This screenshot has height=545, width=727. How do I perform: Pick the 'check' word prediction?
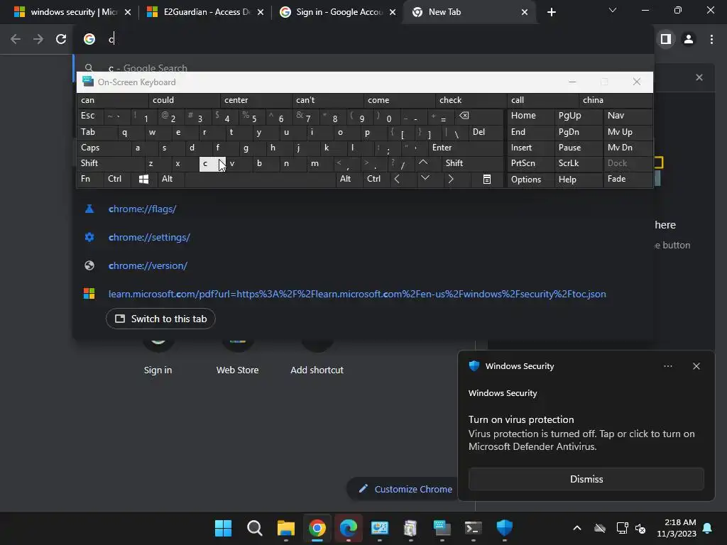(x=471, y=100)
